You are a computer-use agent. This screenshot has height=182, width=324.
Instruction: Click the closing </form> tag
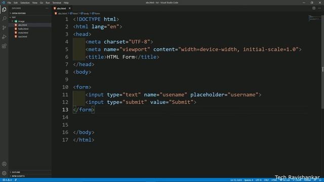pos(84,110)
